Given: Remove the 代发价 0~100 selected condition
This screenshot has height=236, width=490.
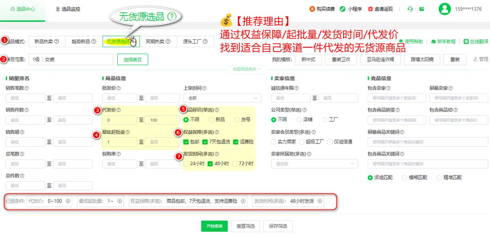Looking at the screenshot, I should pos(68,201).
